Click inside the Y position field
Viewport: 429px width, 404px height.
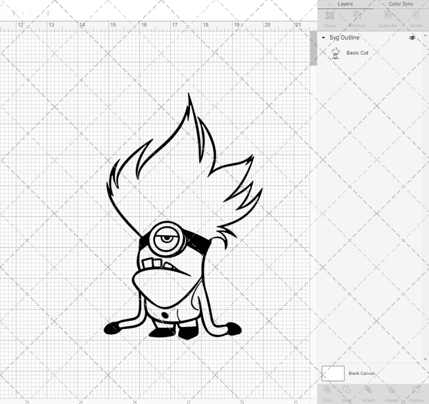pos(37,13)
